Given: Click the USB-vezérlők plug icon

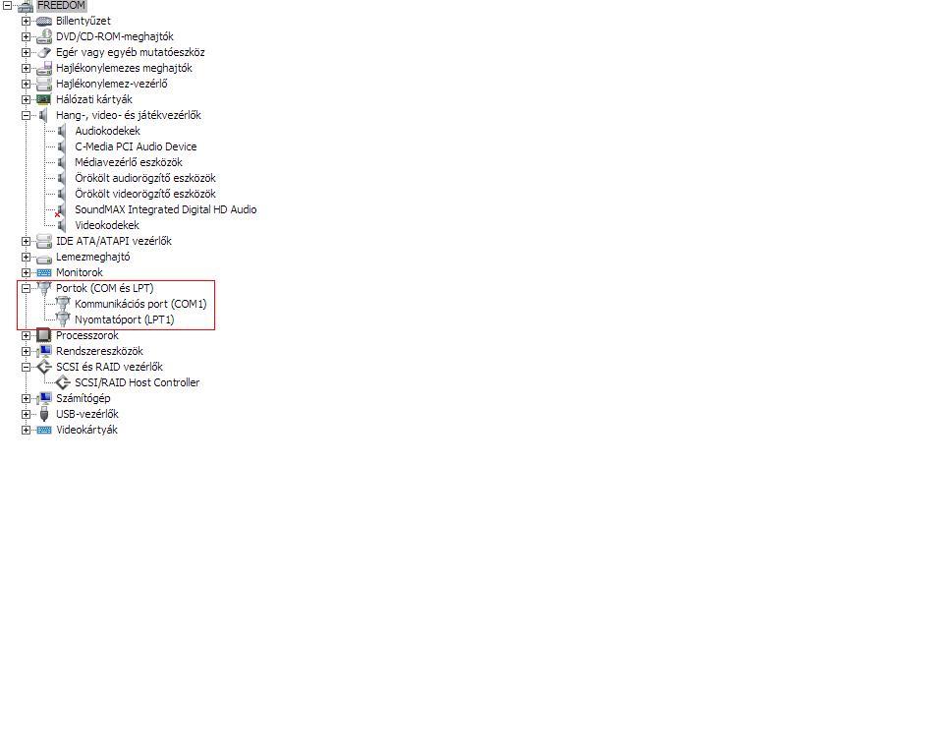Looking at the screenshot, I should pos(44,414).
